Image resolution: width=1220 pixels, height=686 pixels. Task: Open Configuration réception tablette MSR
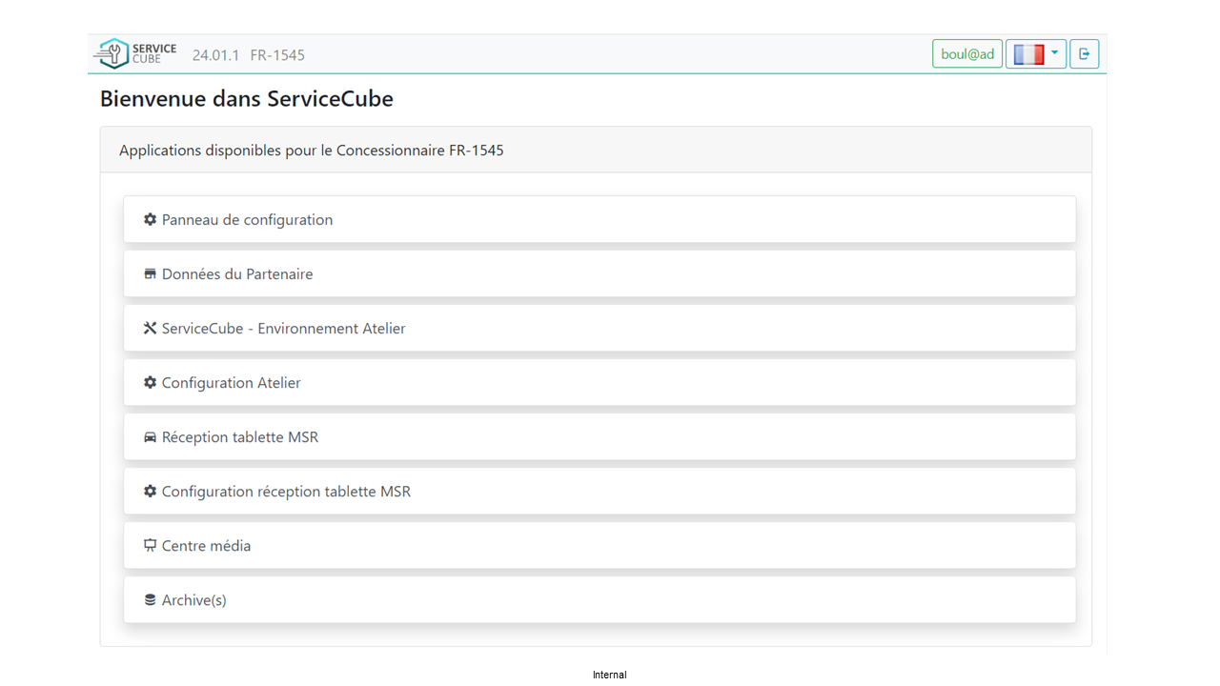(x=600, y=492)
